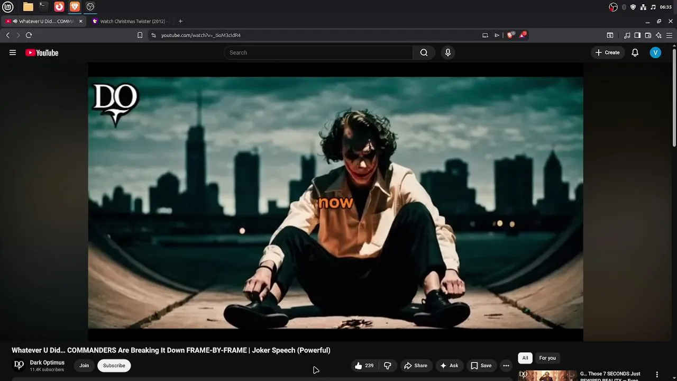Open the Create button
This screenshot has width=677, height=381.
[607, 52]
